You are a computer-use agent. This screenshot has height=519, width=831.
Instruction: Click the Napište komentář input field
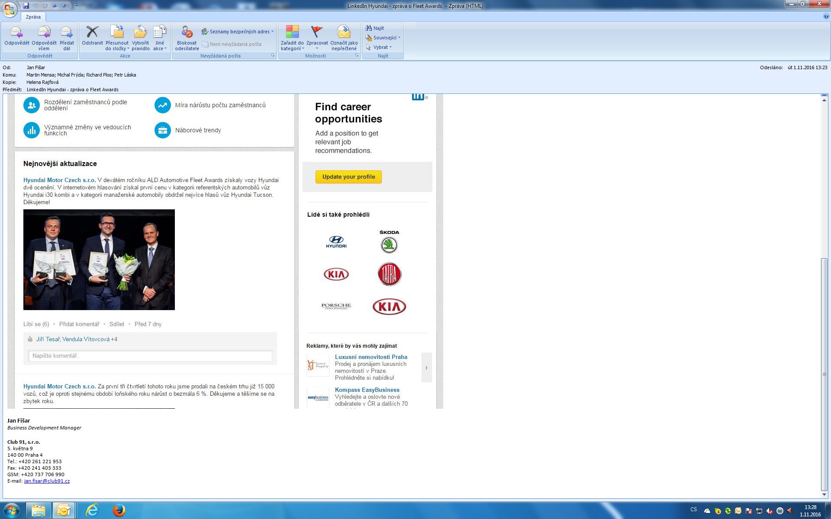(150, 356)
